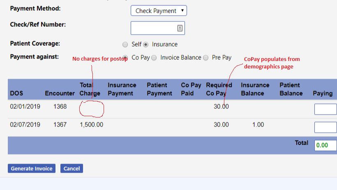Click the date 02/07/2019
Viewport: 337px width, 190px height.
(x=25, y=124)
